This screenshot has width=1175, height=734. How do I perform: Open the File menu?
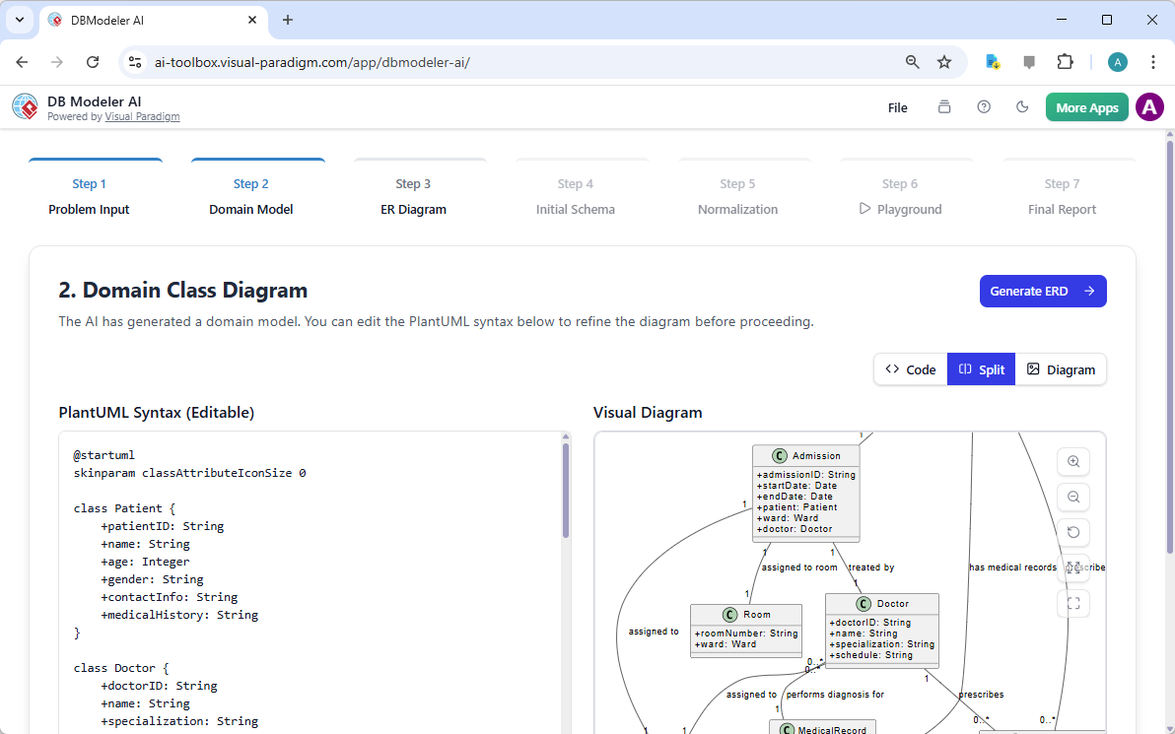click(x=897, y=107)
